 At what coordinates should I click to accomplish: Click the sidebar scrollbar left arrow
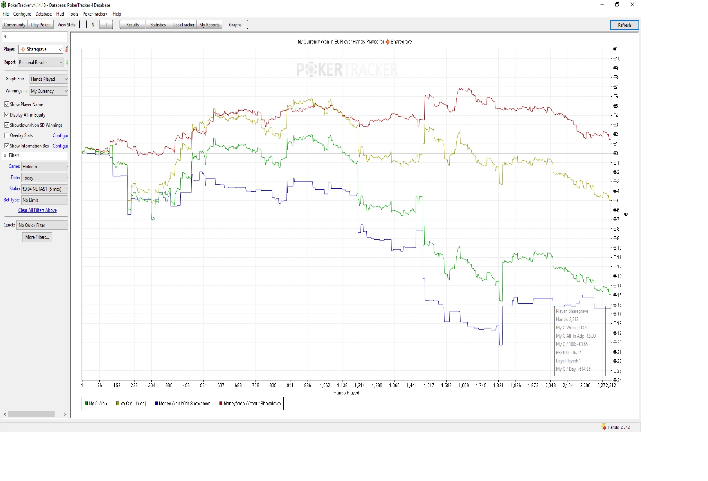[5, 414]
